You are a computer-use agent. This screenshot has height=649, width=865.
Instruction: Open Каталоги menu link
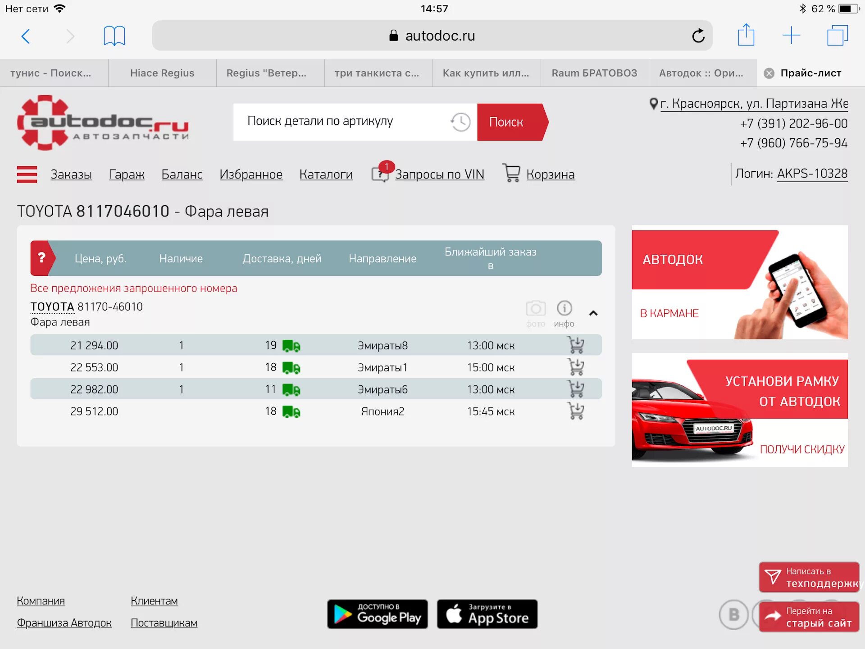click(x=326, y=174)
